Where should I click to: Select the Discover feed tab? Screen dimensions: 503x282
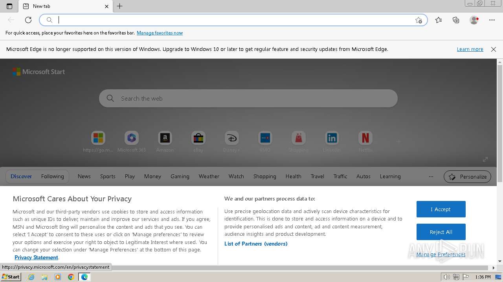coord(21,176)
